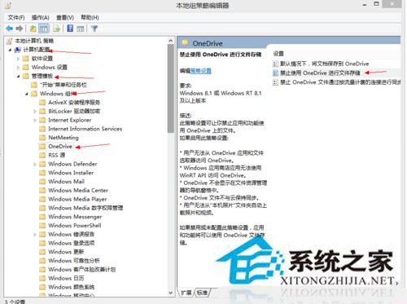Expand the 软件设置 tree node
The image size is (407, 304).
(x=18, y=59)
